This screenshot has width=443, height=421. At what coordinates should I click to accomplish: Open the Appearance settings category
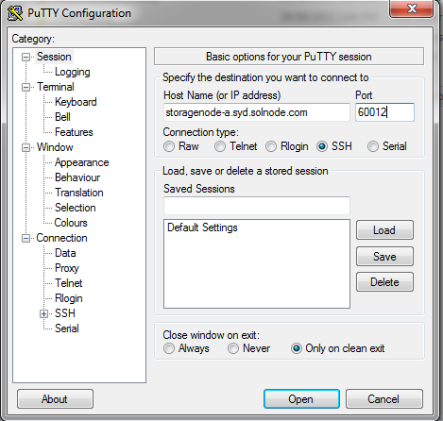coord(82,162)
